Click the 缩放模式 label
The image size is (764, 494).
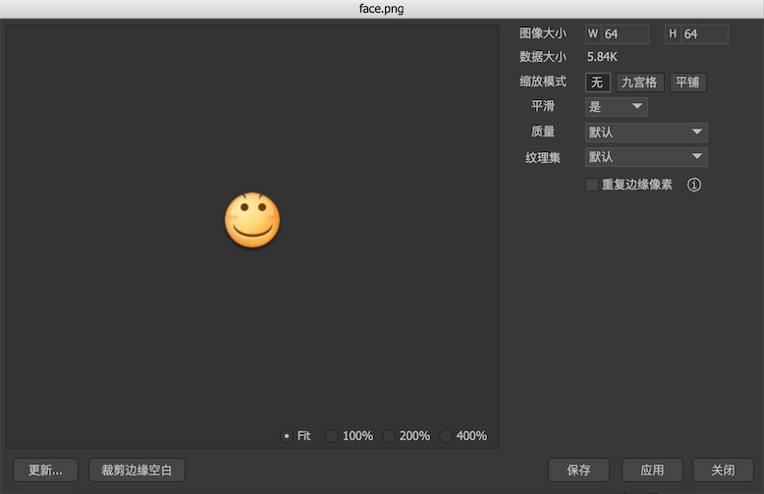[x=543, y=82]
